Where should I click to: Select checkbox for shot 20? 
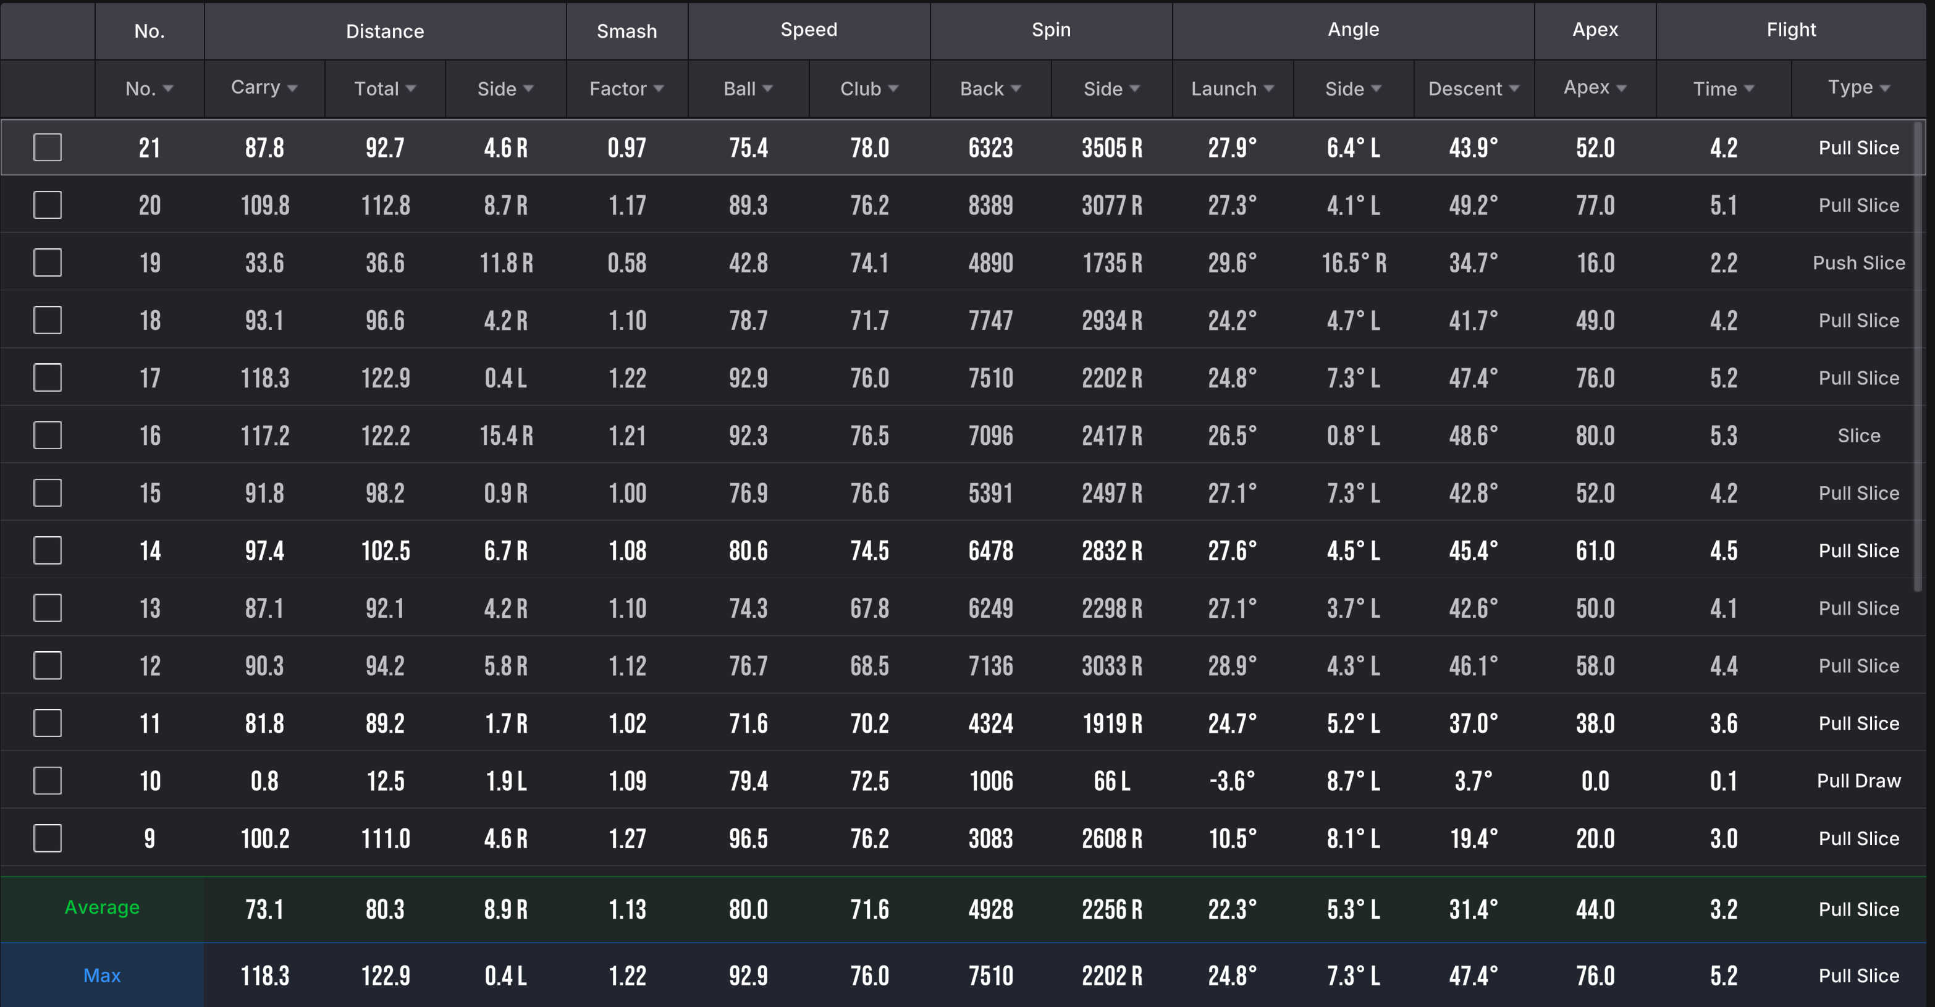48,205
